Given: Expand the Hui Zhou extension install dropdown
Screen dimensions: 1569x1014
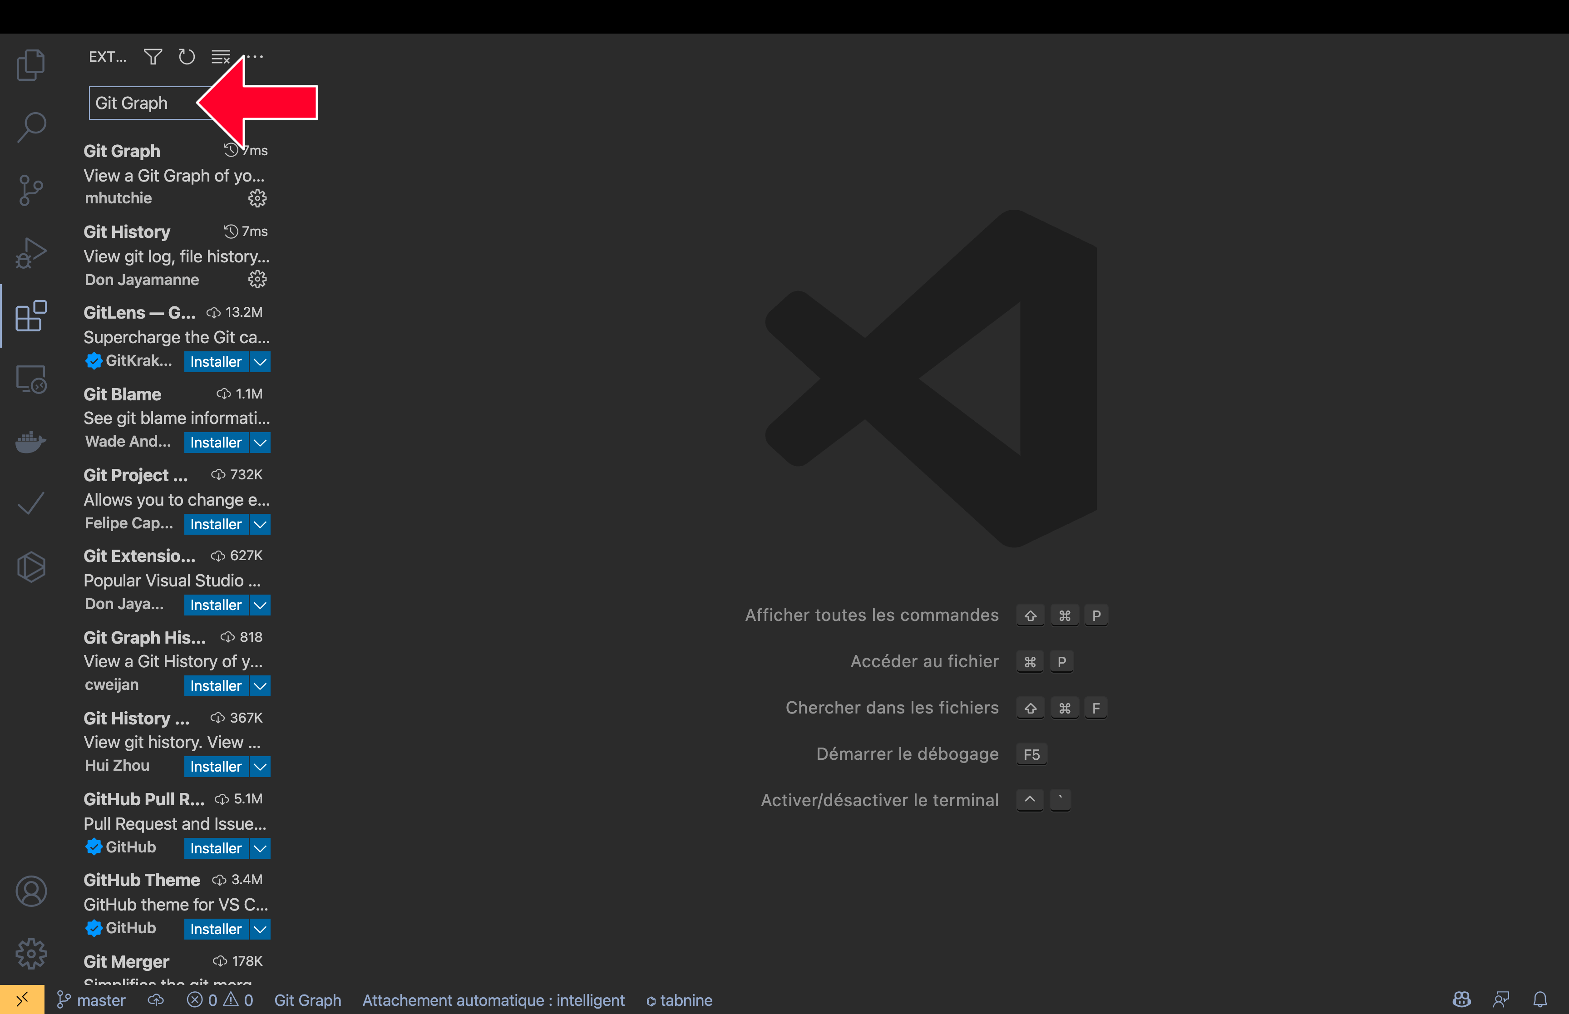Looking at the screenshot, I should tap(260, 767).
